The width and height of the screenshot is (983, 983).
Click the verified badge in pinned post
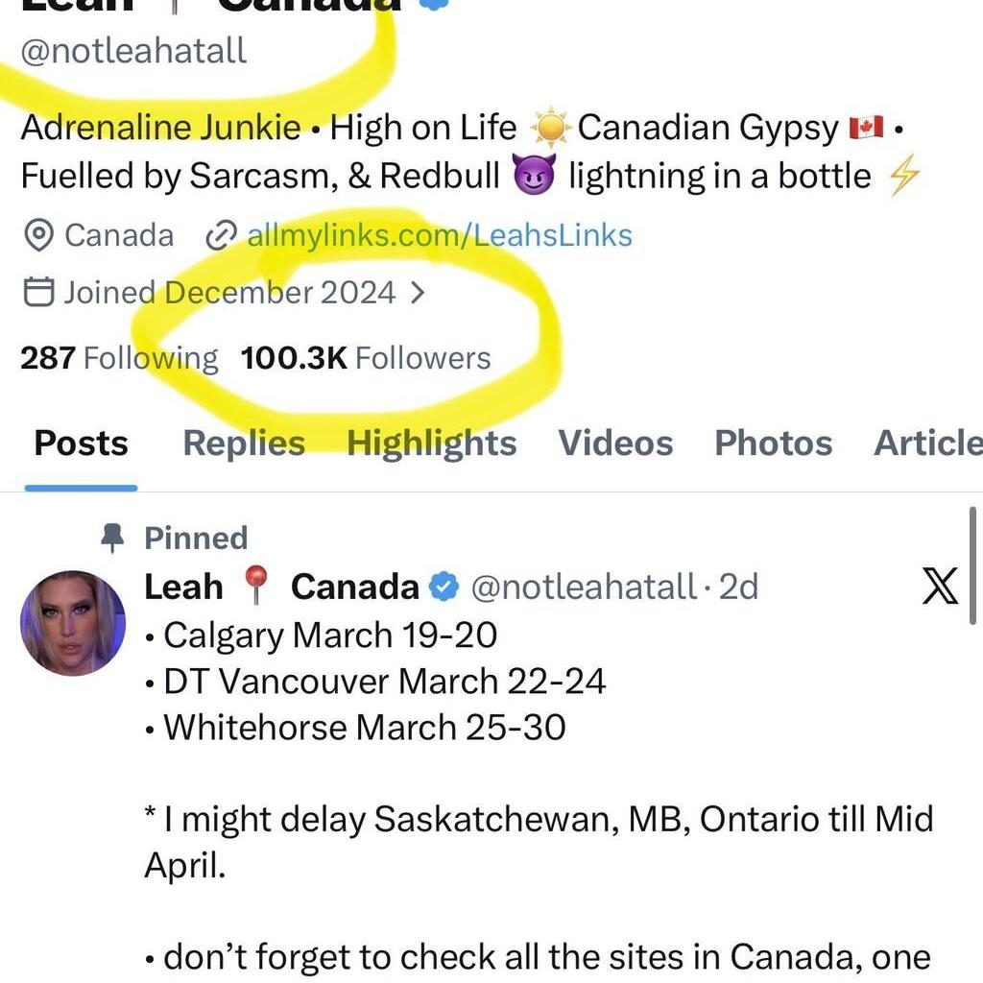[x=443, y=586]
